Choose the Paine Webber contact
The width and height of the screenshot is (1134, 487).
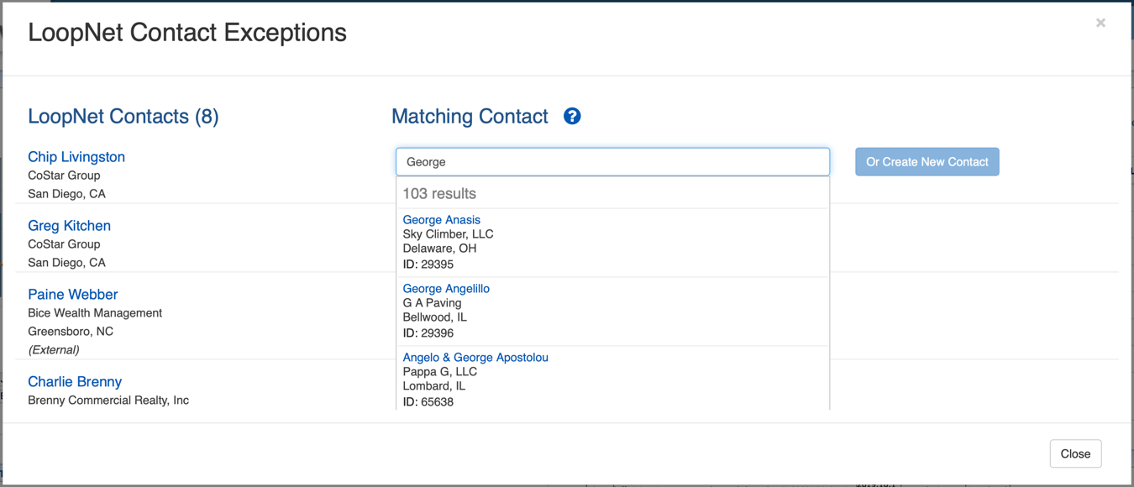(x=73, y=295)
